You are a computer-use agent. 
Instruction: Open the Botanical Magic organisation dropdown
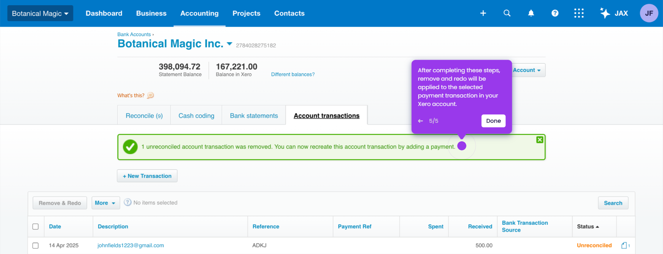[x=40, y=13]
